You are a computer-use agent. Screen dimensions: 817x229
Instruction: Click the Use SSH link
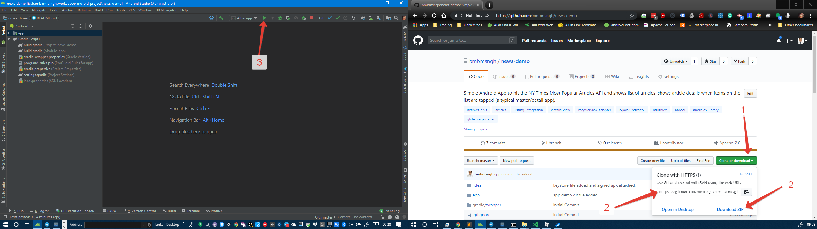tap(745, 174)
